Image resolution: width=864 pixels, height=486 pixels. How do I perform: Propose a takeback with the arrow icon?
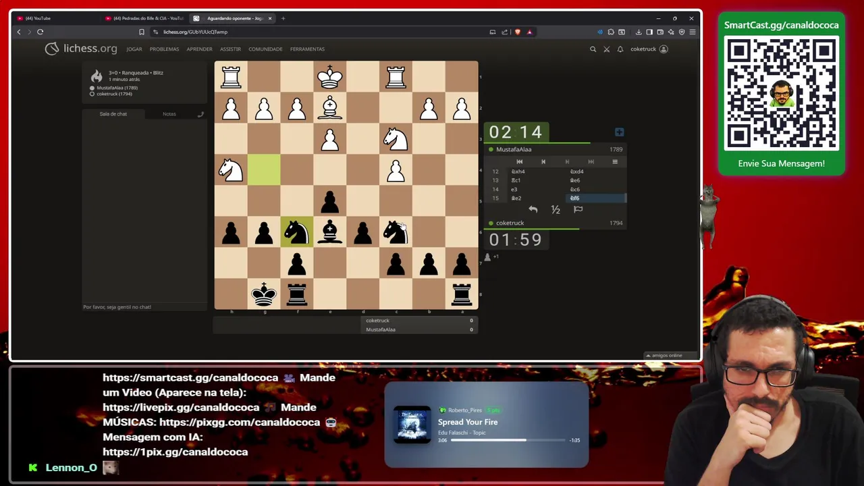point(533,210)
